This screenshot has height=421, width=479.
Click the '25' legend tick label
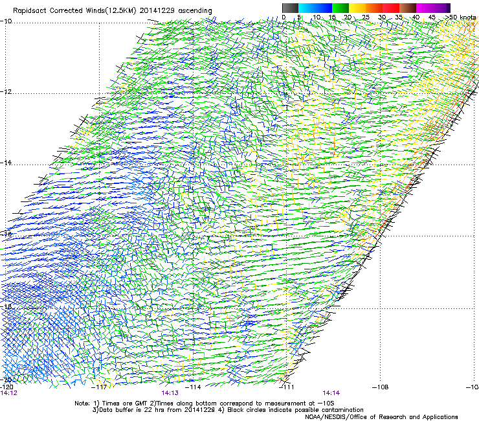click(366, 17)
